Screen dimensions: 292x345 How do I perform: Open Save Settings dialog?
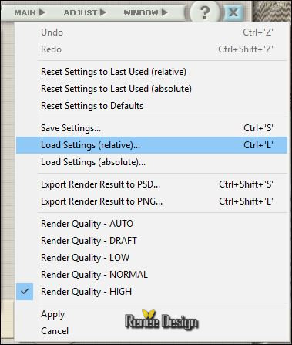[152, 128]
